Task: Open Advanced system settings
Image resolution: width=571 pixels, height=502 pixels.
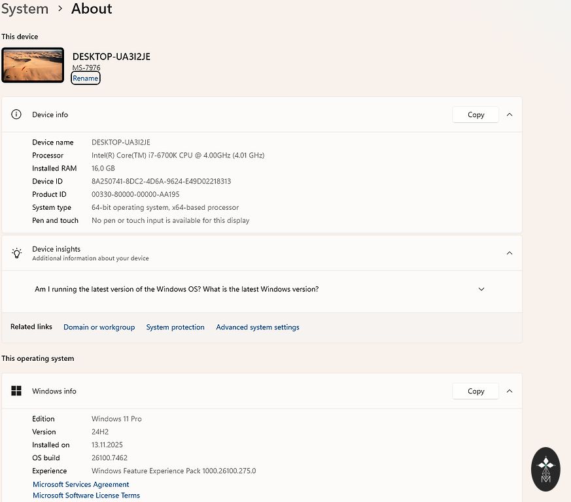Action: point(258,327)
